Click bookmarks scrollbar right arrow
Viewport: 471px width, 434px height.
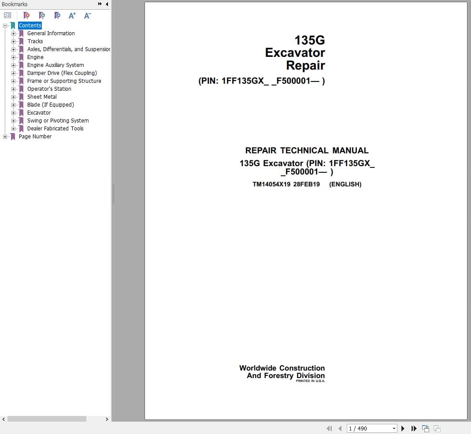click(107, 419)
